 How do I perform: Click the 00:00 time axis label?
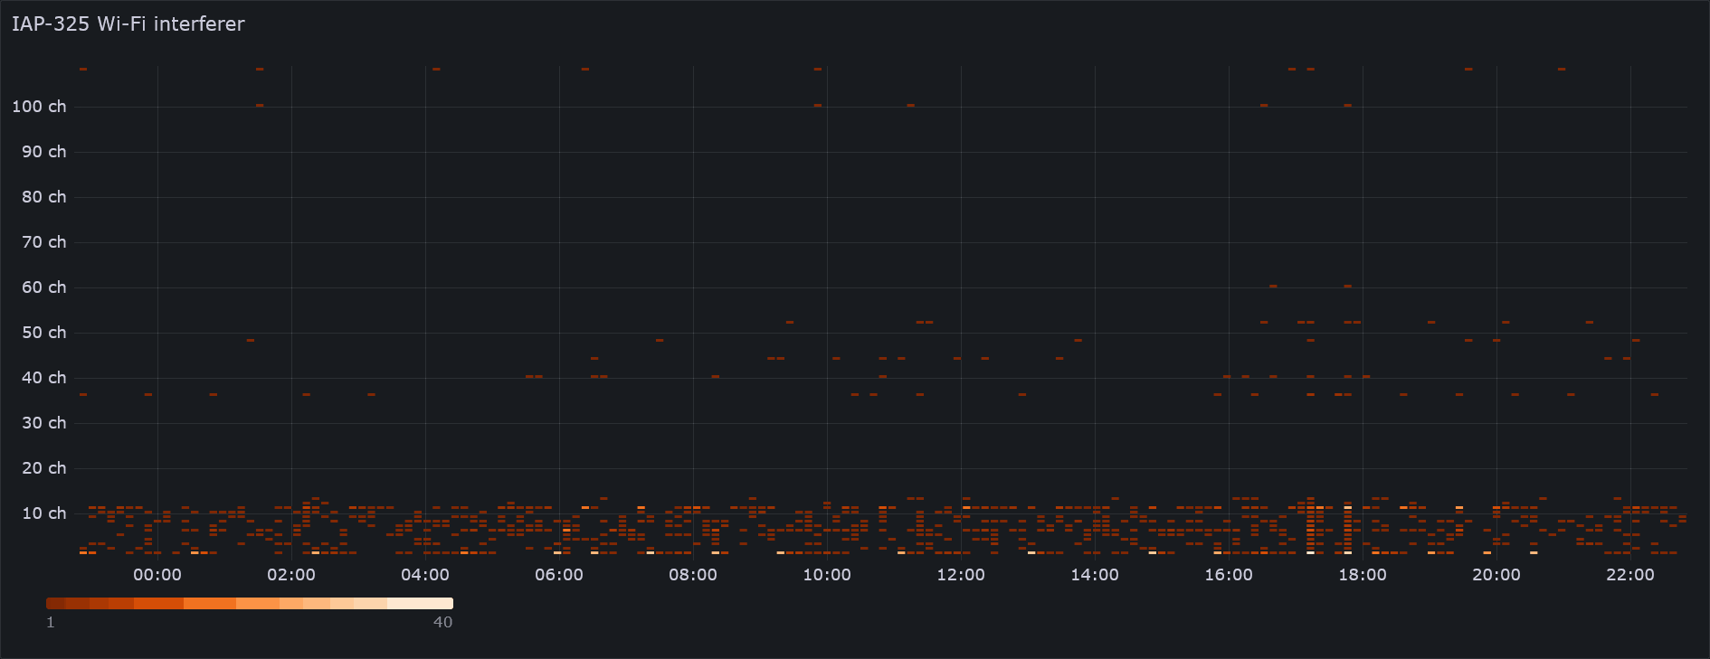pos(157,575)
